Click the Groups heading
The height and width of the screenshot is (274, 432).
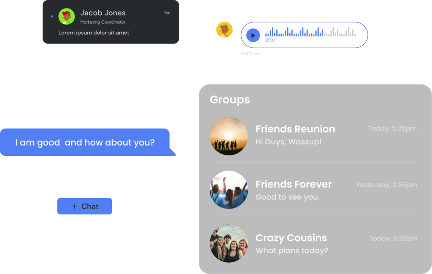229,100
